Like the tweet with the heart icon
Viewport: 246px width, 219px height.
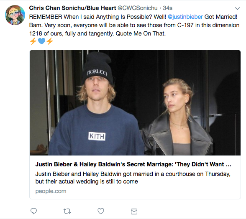pos(101,211)
